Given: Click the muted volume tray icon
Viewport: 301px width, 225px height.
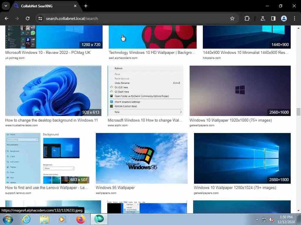Looking at the screenshot, I should point(271,220).
